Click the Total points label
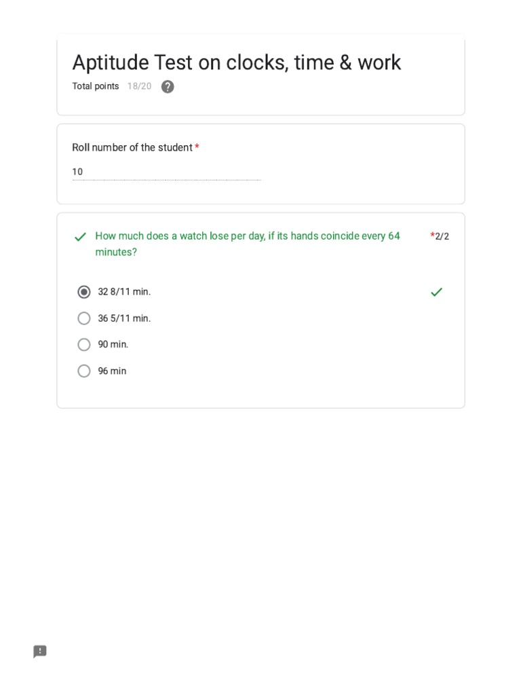521x695 pixels. tap(96, 86)
